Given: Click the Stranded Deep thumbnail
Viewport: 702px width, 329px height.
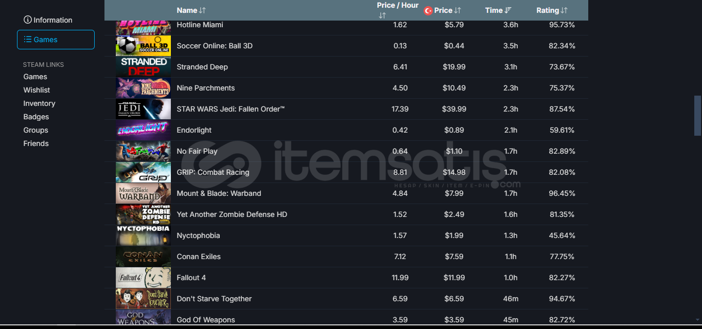Looking at the screenshot, I should coord(143,67).
